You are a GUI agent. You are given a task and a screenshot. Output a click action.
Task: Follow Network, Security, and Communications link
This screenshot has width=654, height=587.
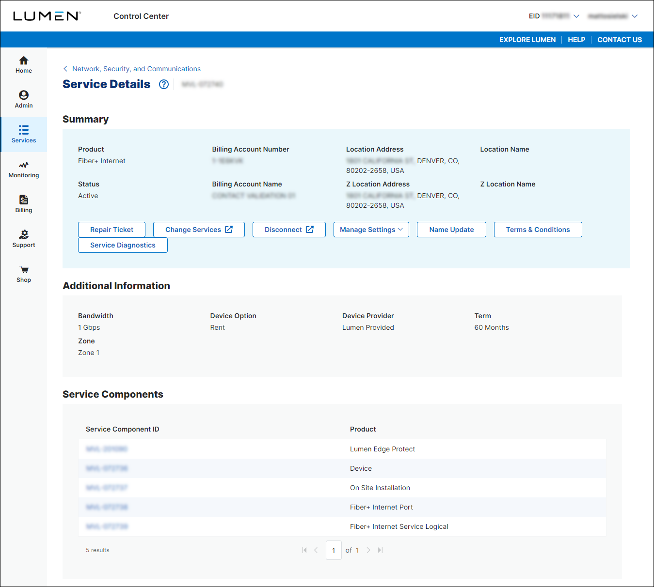(x=136, y=69)
